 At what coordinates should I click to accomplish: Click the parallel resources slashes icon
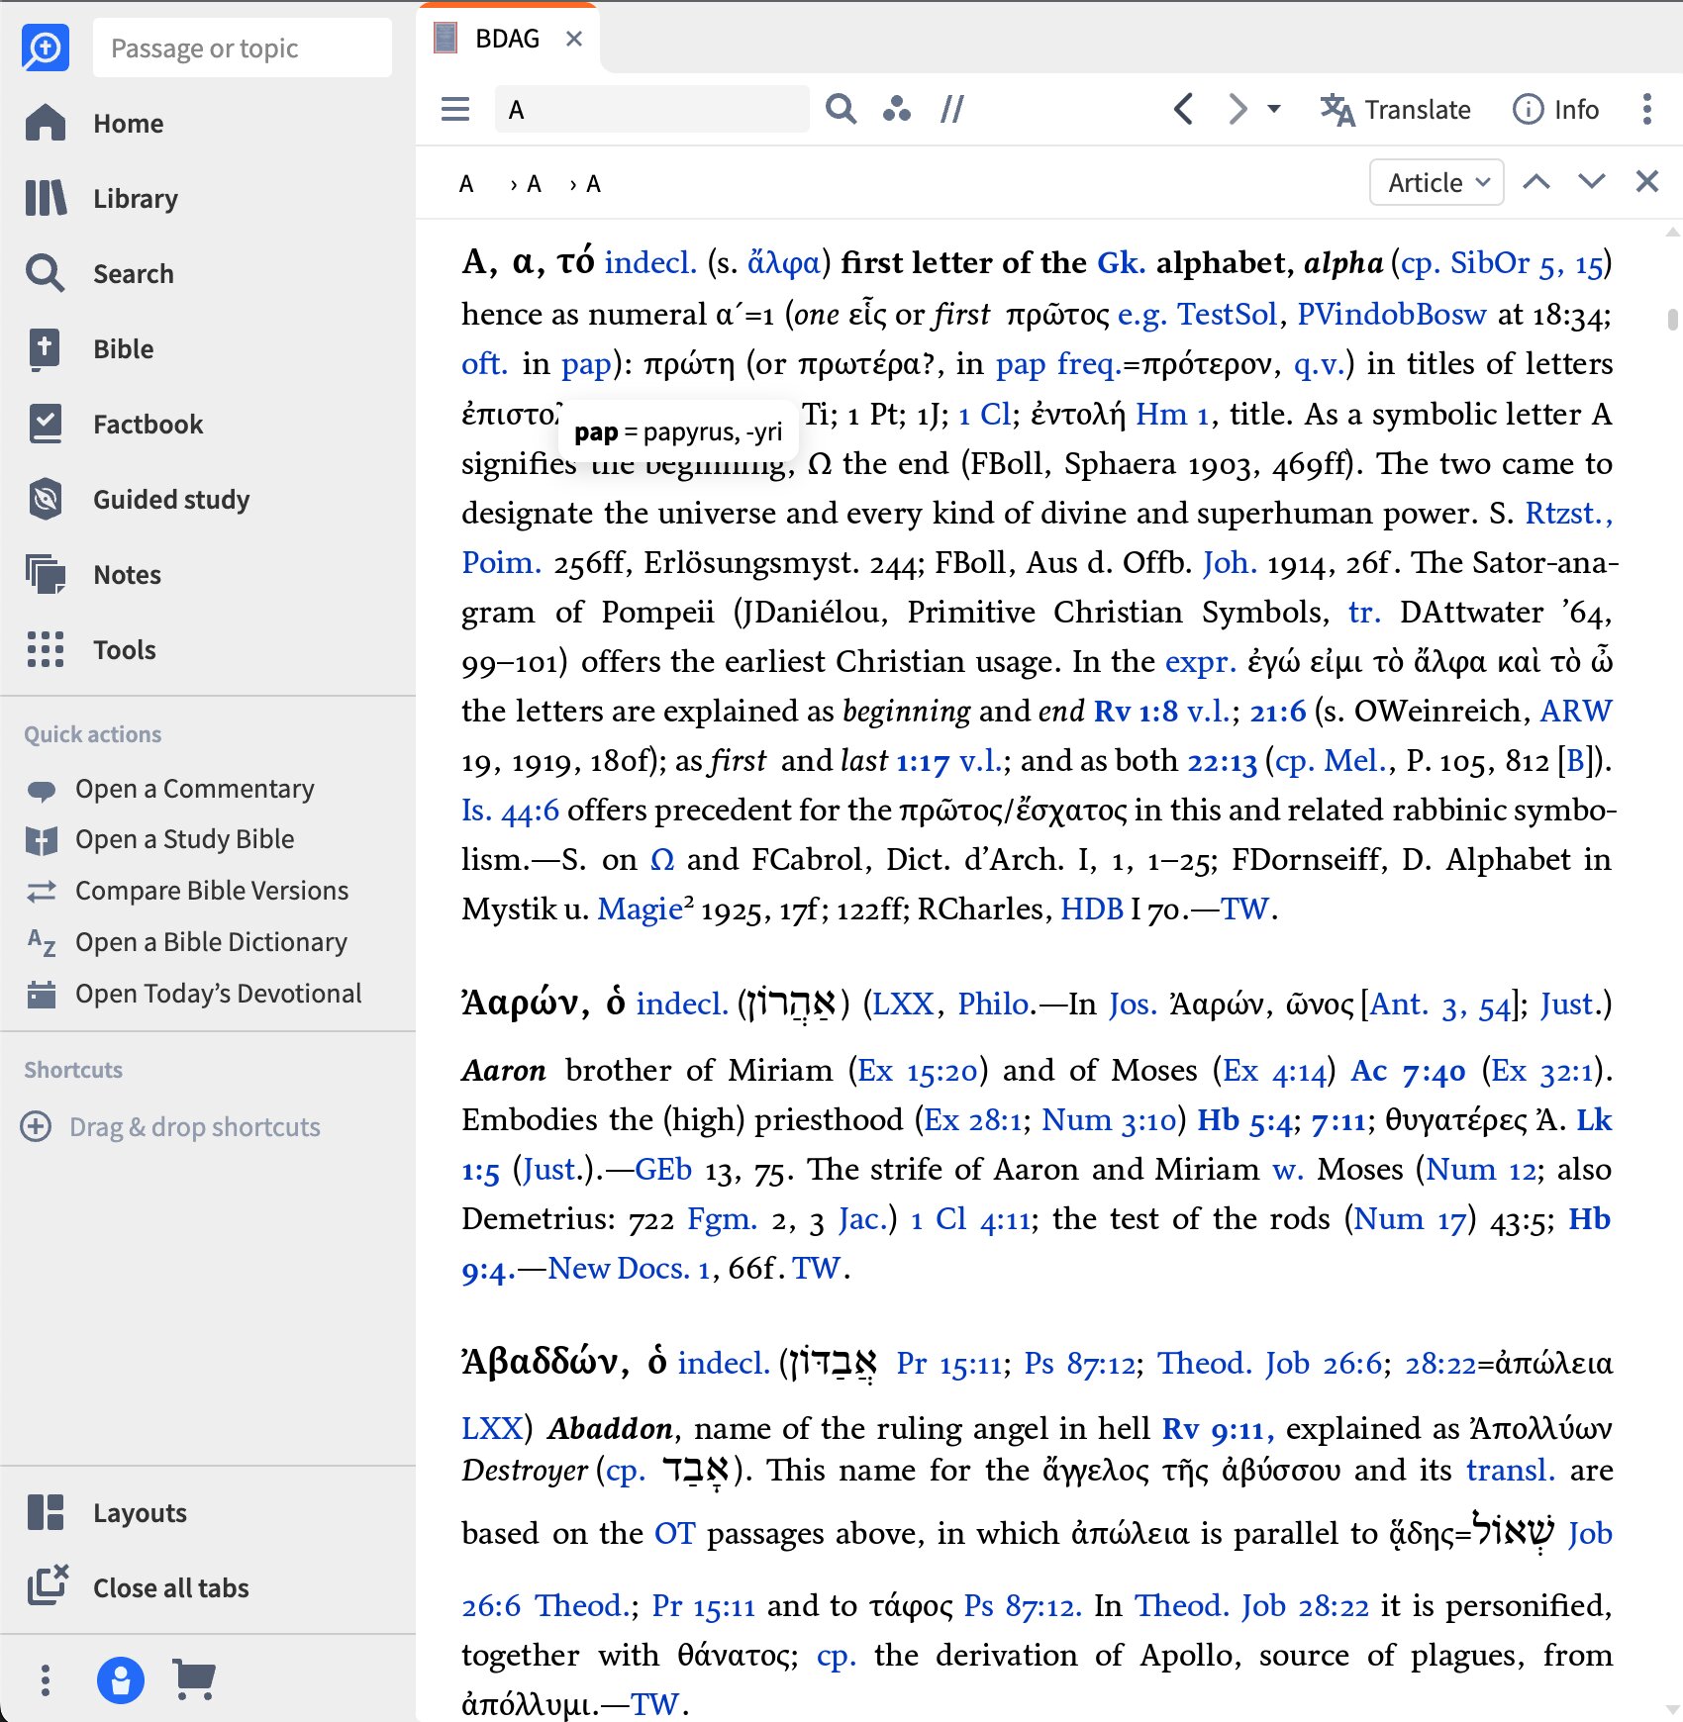tap(952, 109)
